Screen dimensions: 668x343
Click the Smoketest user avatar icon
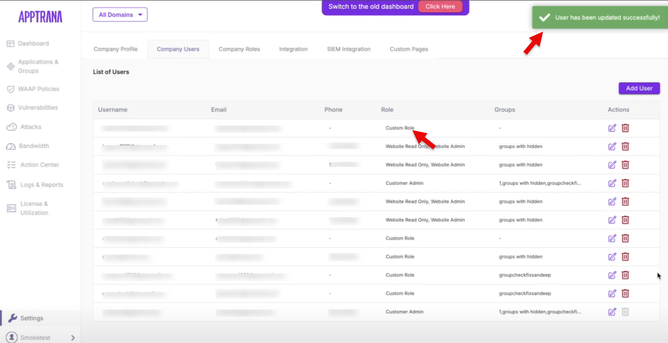point(12,337)
